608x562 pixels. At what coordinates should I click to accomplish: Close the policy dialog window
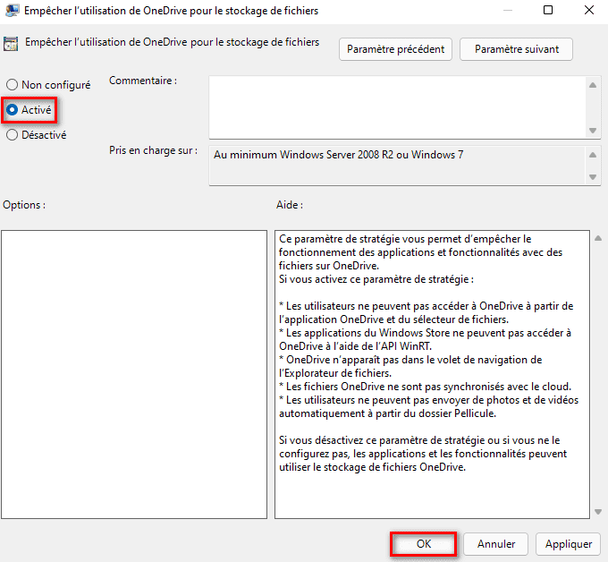pyautogui.click(x=589, y=10)
